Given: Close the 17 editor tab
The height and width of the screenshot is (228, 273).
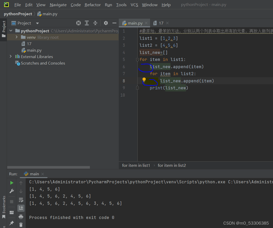Looking at the screenshot, I should click(167, 23).
